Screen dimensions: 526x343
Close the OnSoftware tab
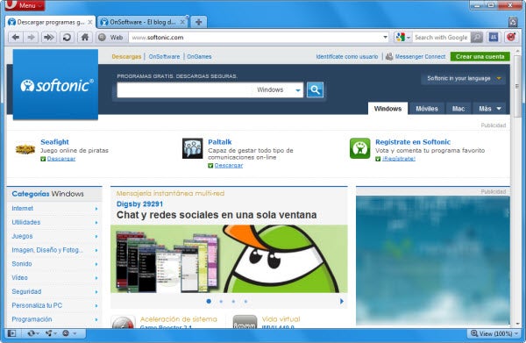(182, 22)
